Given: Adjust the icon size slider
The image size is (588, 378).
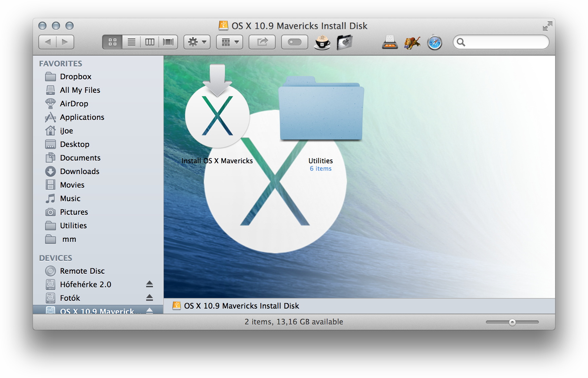Looking at the screenshot, I should (x=512, y=322).
